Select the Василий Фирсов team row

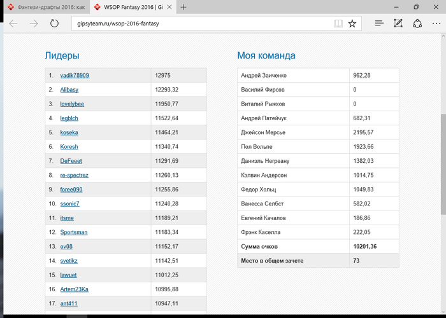318,90
